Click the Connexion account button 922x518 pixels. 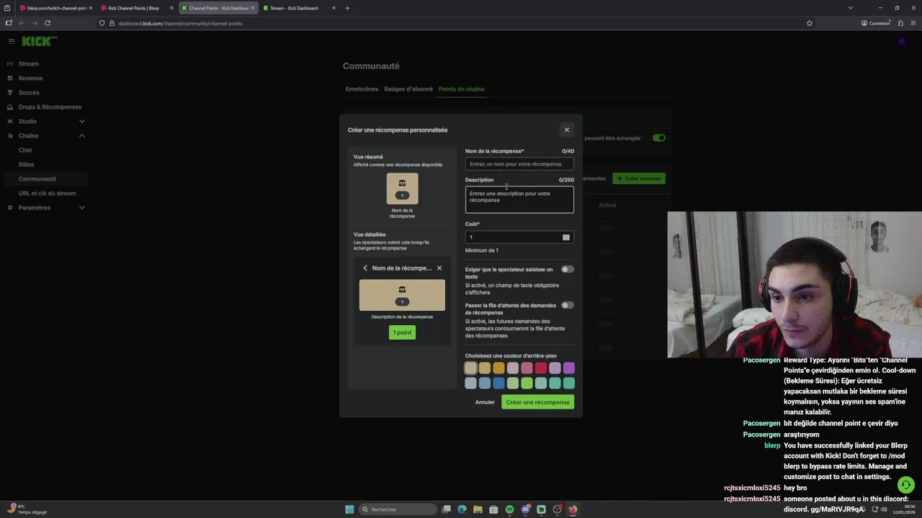pos(876,23)
